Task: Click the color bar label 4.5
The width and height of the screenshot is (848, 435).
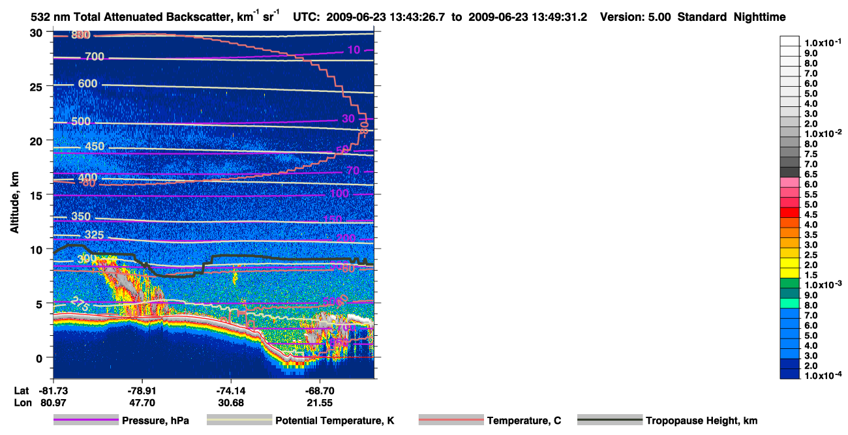Action: pyautogui.click(x=811, y=215)
